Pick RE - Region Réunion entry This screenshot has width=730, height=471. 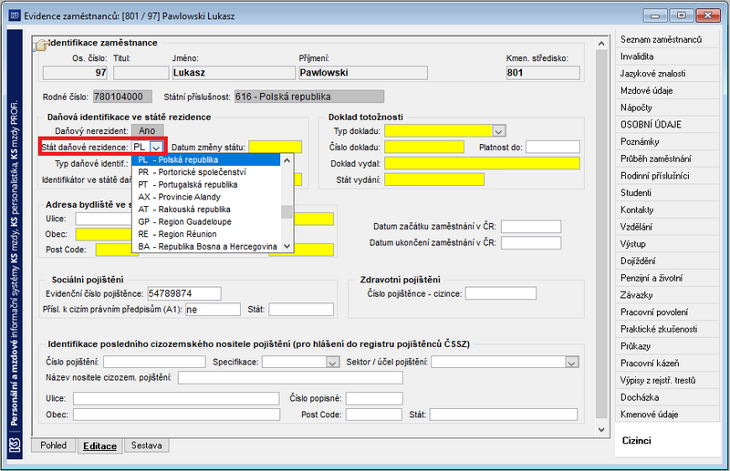pyautogui.click(x=207, y=234)
